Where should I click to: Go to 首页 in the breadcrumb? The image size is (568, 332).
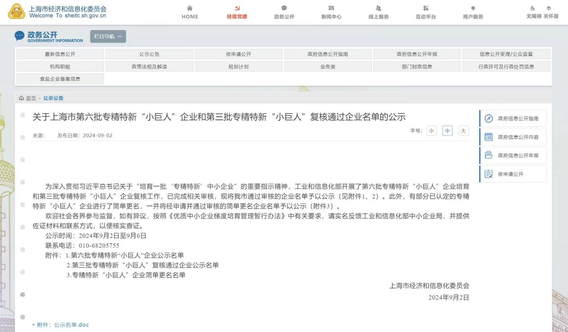point(31,98)
